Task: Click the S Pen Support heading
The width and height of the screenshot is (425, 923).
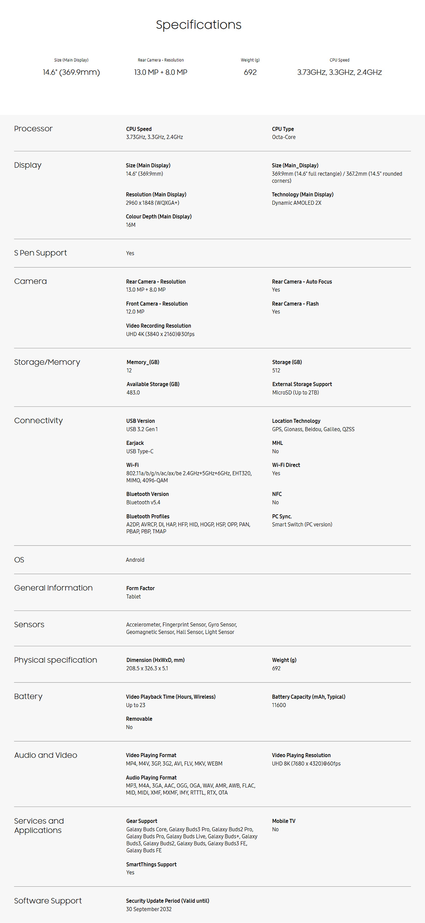Action: coord(41,253)
